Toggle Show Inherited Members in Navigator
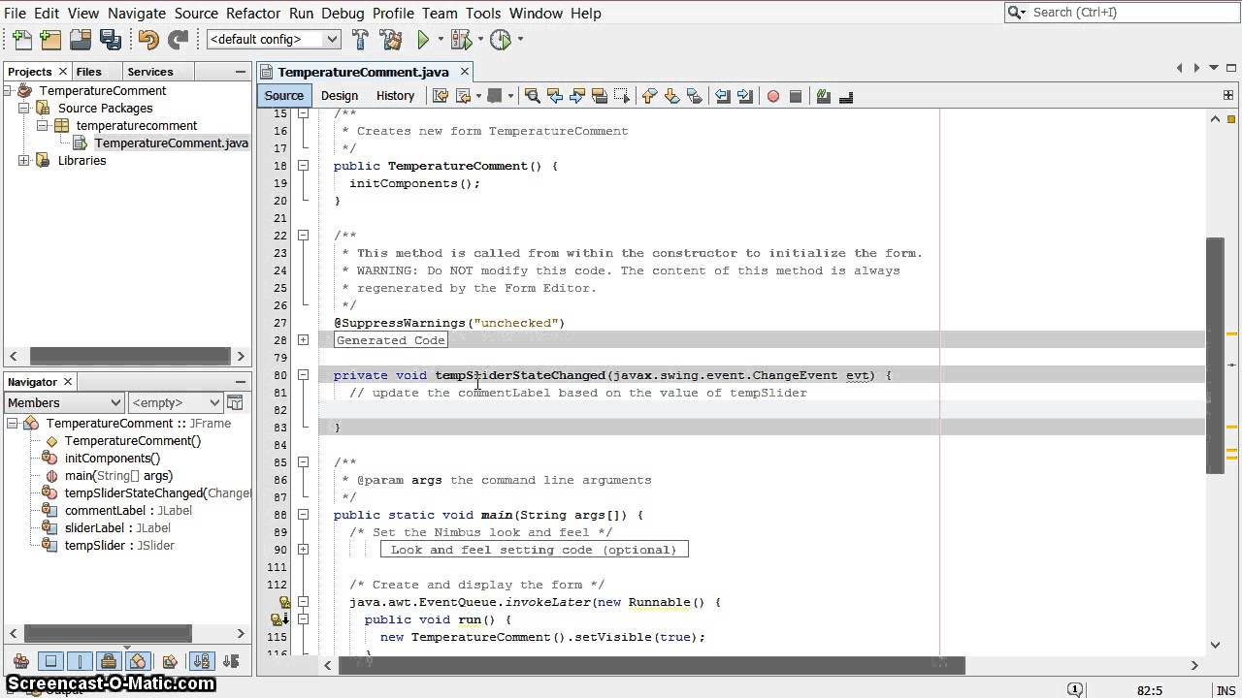 pos(19,661)
